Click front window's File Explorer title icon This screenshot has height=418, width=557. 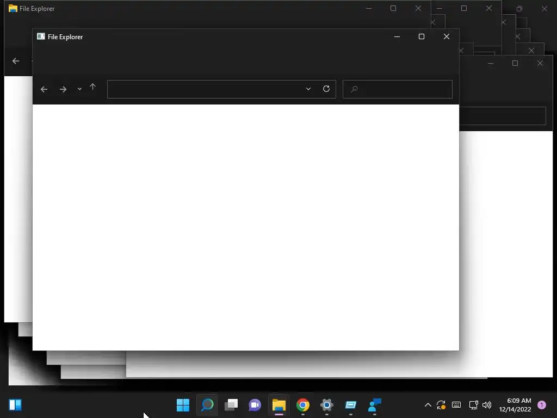coord(41,36)
